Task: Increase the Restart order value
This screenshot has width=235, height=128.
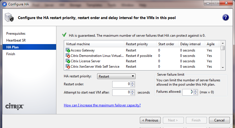Action: (x=132, y=83)
